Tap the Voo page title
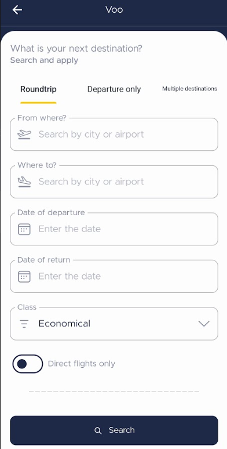 point(114,10)
